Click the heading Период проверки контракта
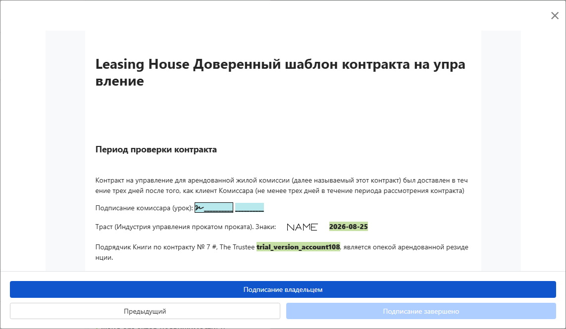The width and height of the screenshot is (566, 329). (x=156, y=149)
